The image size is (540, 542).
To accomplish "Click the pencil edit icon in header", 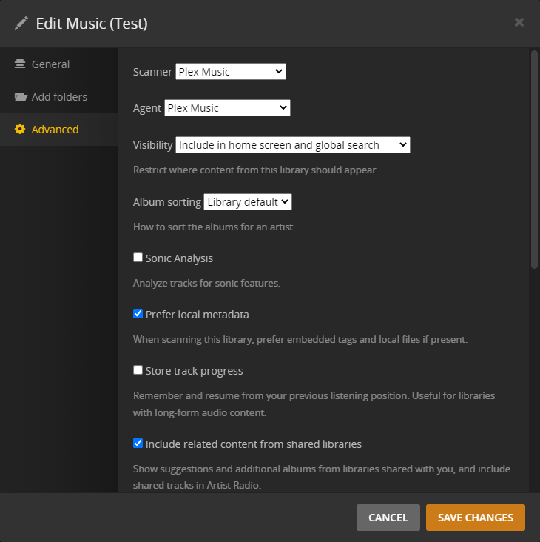I will [x=21, y=23].
